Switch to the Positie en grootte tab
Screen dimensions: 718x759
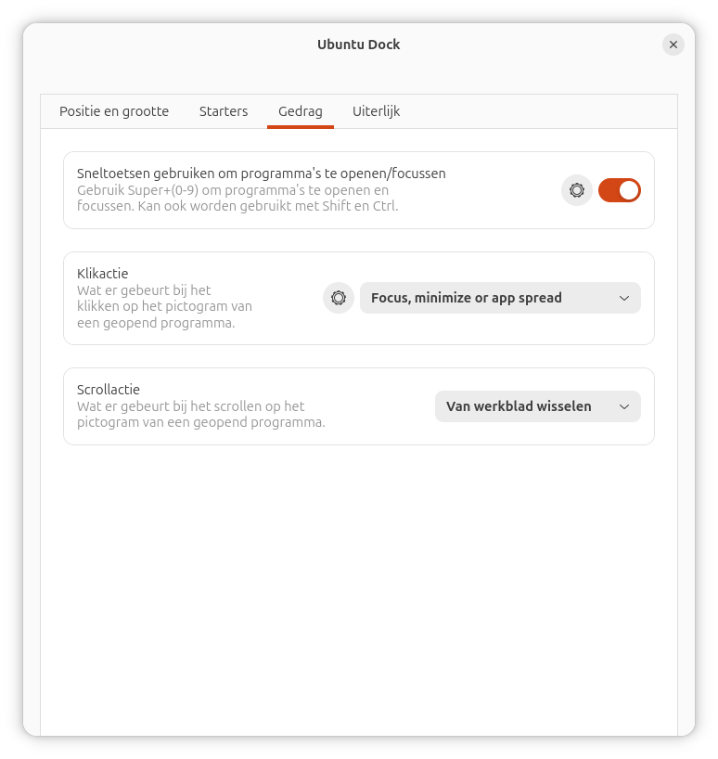[x=114, y=111]
